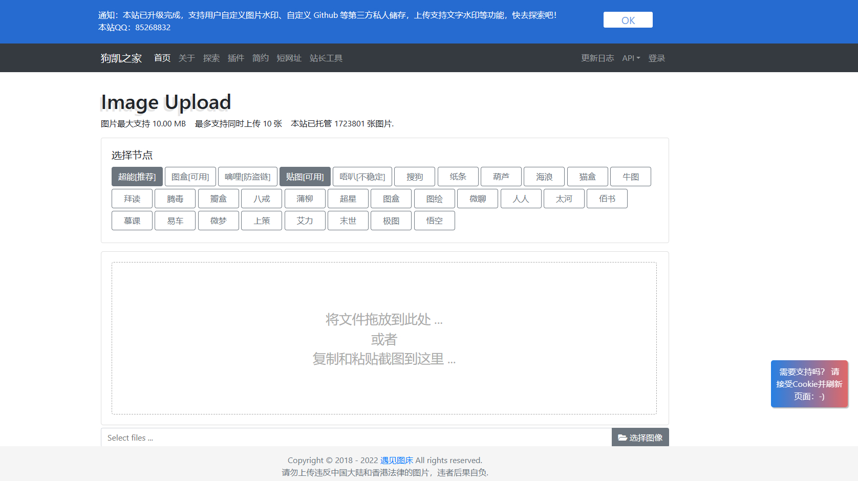
Task: Click the 登录 link
Action: click(x=657, y=58)
